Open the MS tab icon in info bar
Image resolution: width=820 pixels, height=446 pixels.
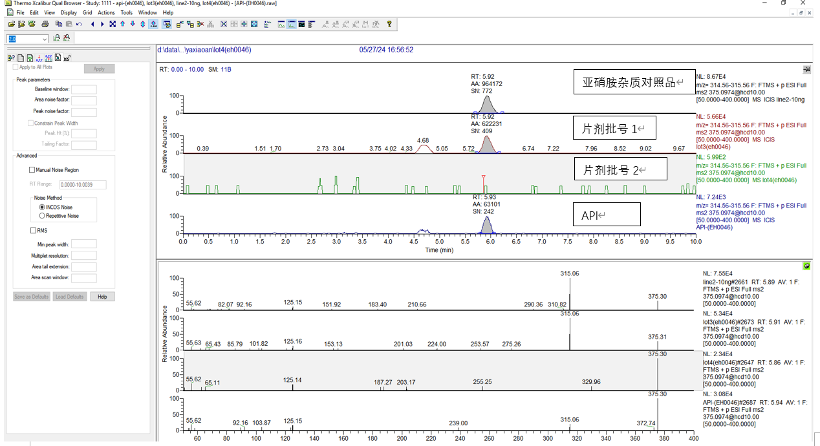click(x=67, y=58)
